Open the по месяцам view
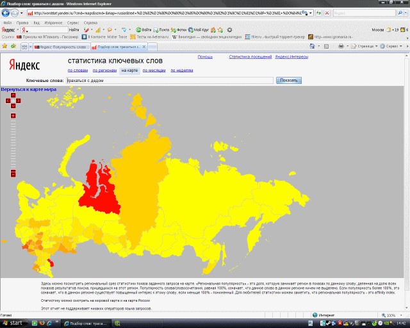 154,70
